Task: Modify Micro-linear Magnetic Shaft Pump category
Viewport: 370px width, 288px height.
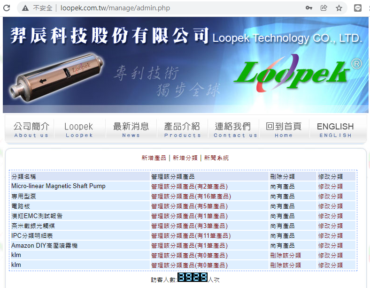Action: point(331,186)
